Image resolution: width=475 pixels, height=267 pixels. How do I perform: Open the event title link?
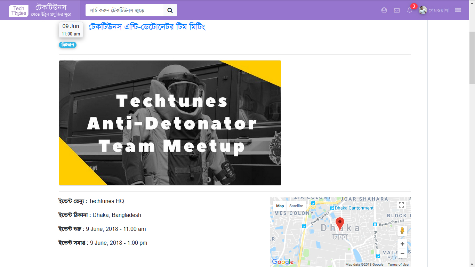coord(147,27)
